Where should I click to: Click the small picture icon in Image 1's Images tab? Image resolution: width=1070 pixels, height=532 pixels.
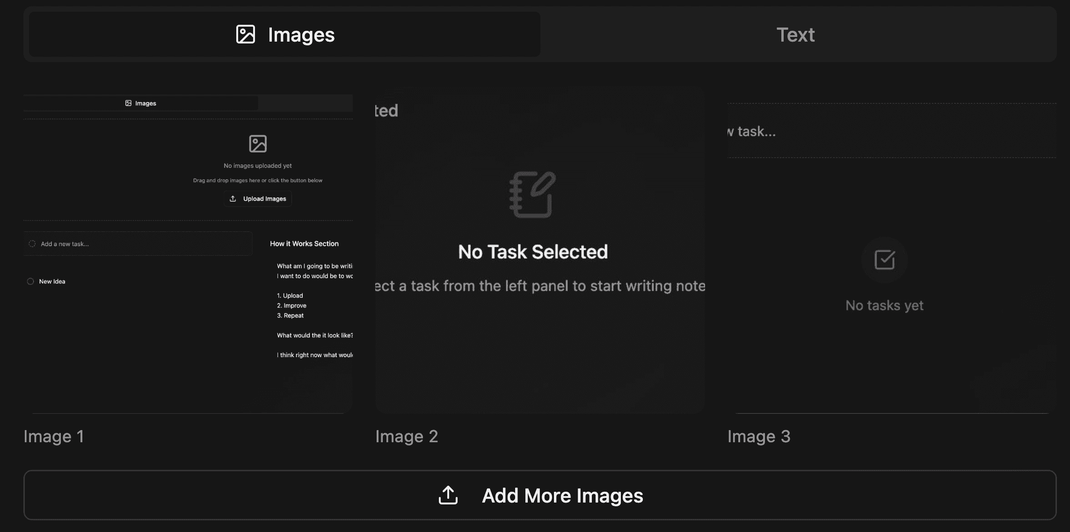[x=128, y=103]
